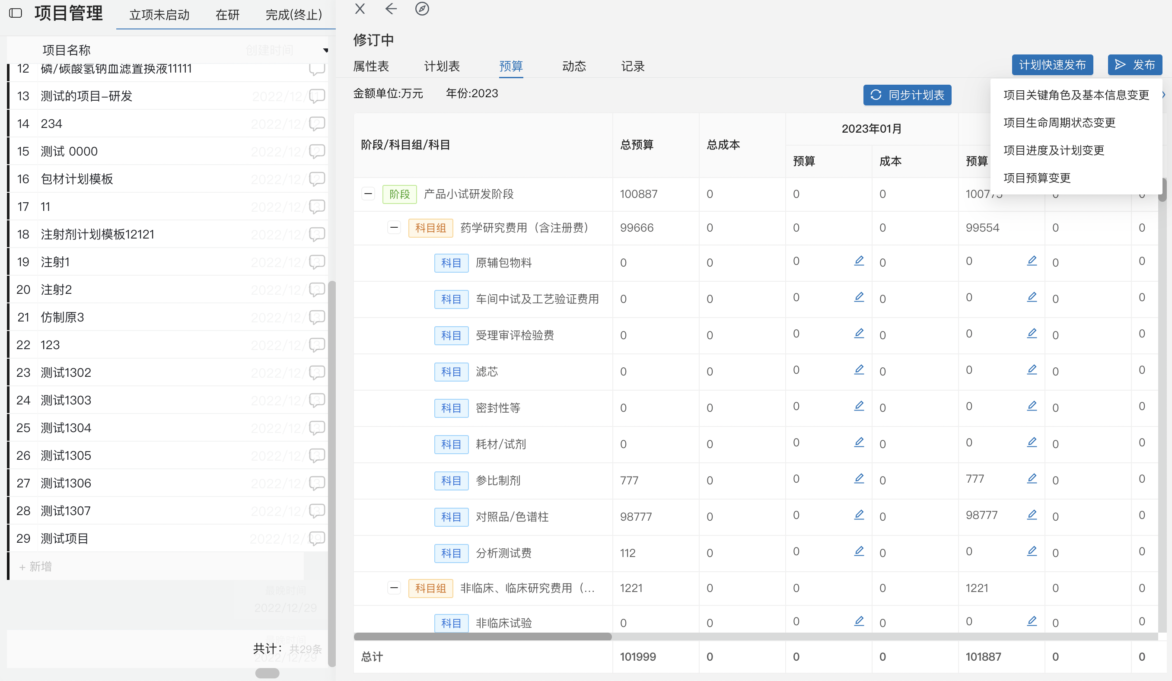1172x681 pixels.
Task: Click the project list horizontal scrollbar thumb
Action: (x=267, y=673)
